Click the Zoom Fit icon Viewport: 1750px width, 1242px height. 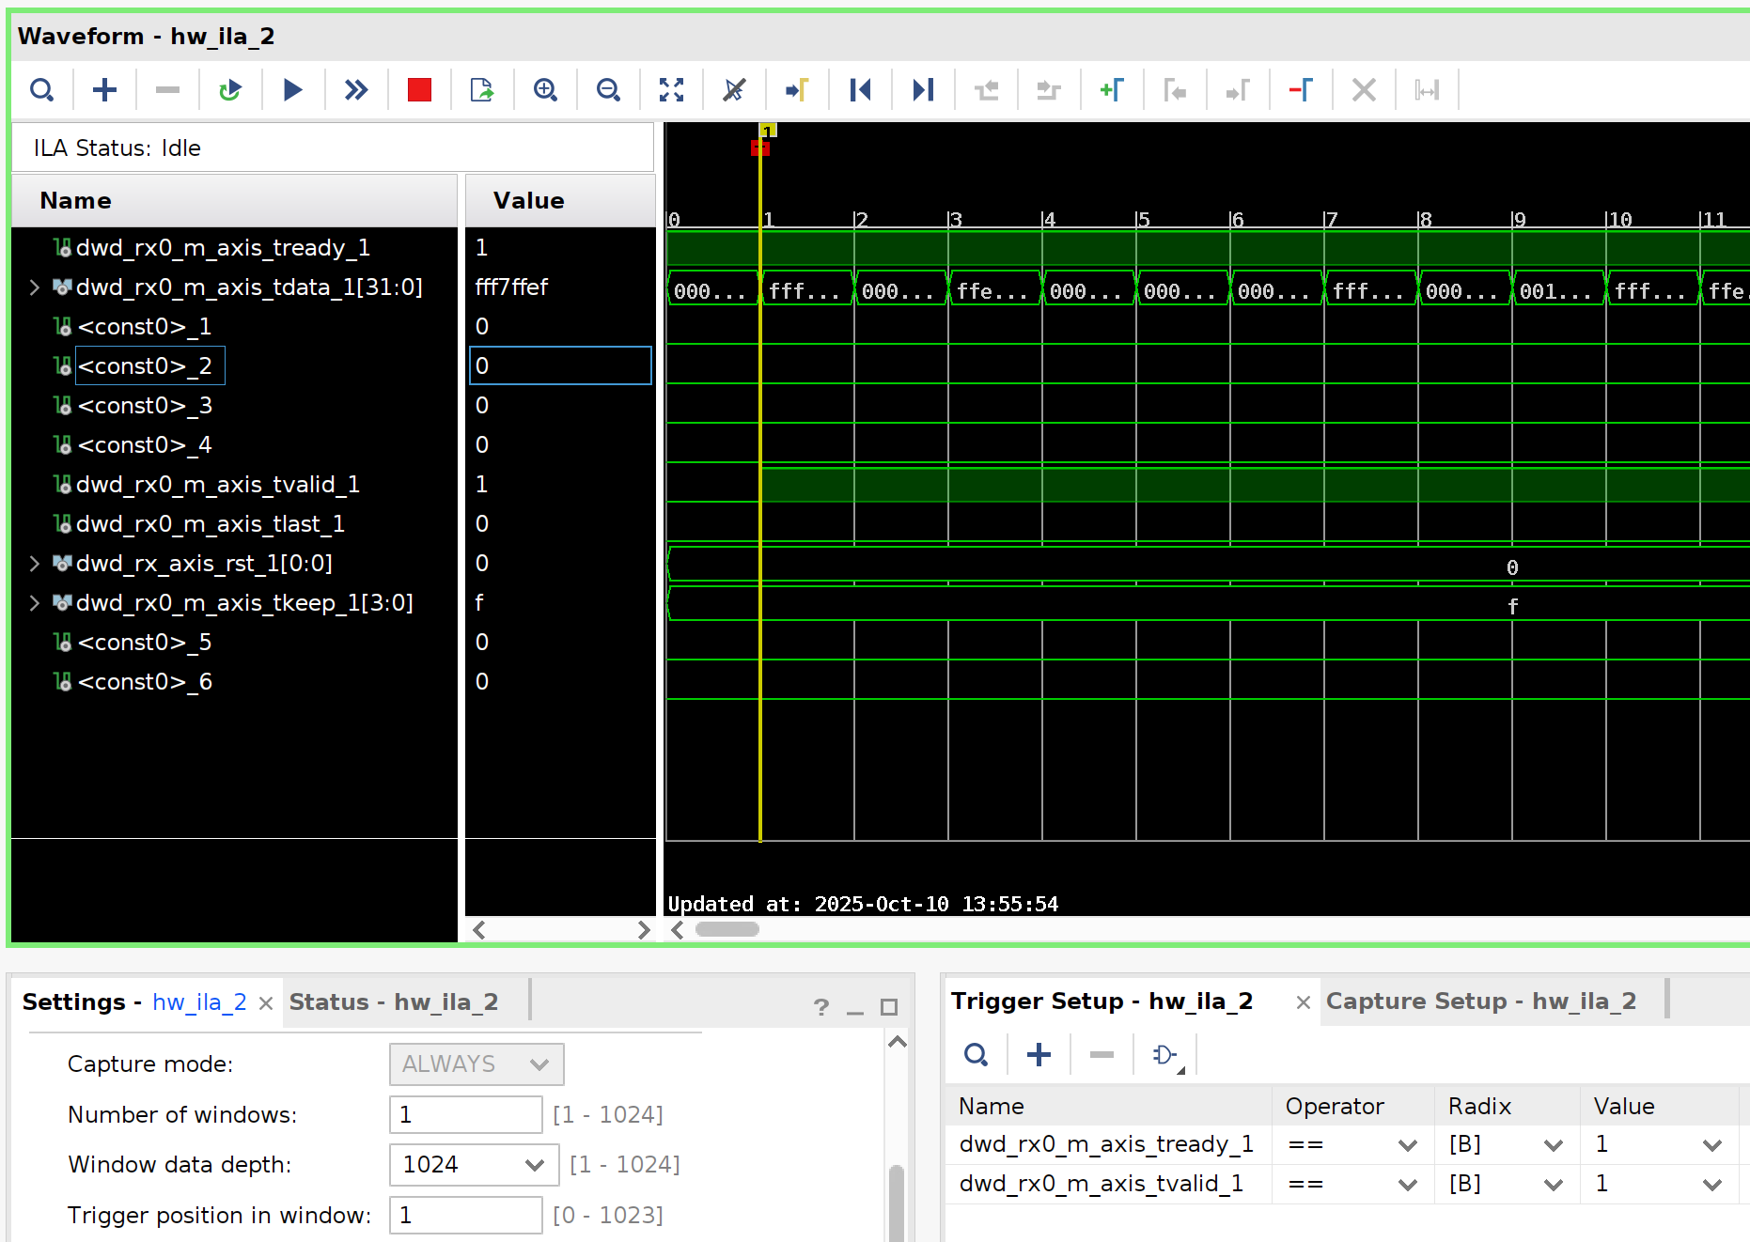[671, 90]
